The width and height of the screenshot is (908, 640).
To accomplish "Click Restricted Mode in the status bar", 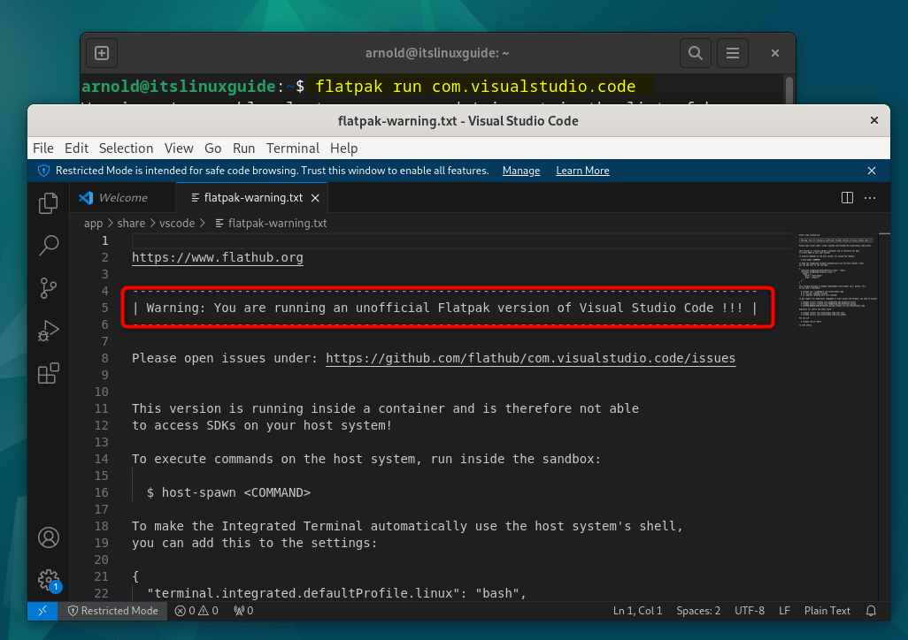I will click(113, 611).
